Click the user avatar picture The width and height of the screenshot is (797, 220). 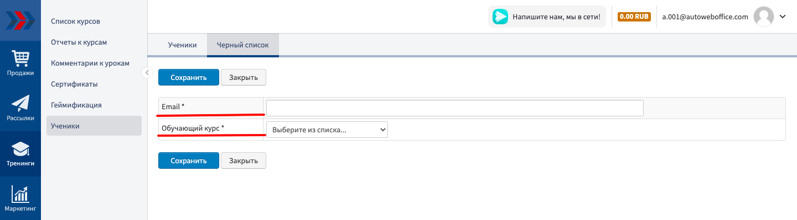[764, 17]
